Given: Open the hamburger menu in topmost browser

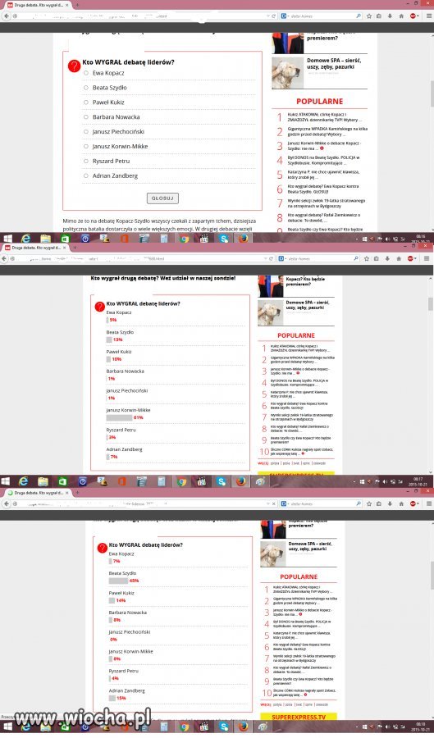Looking at the screenshot, I should pyautogui.click(x=428, y=16).
